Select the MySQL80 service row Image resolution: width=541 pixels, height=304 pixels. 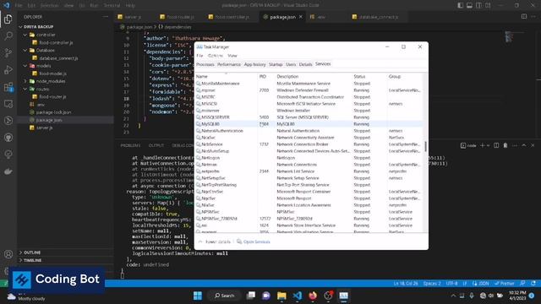coord(309,124)
